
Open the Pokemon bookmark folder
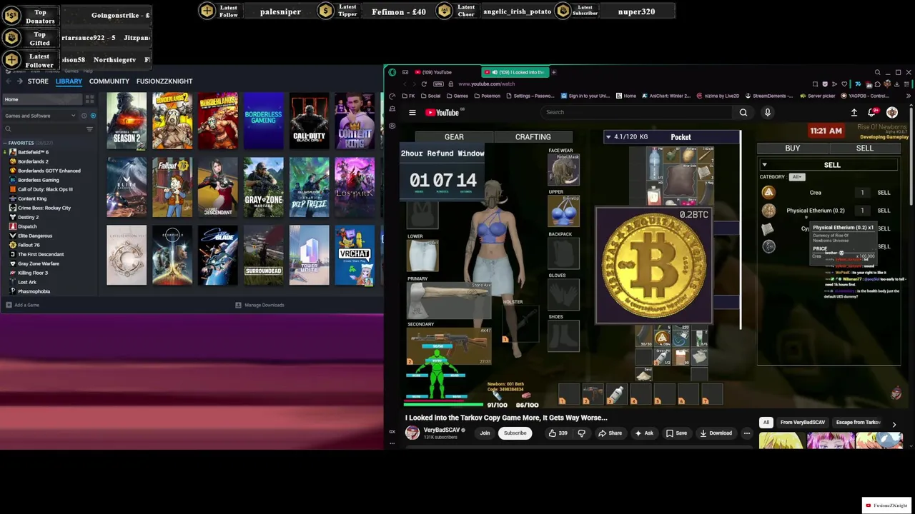487,96
